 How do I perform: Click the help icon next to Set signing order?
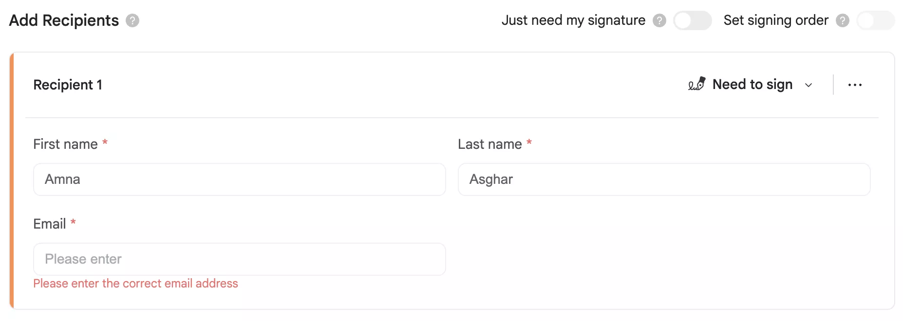[842, 20]
